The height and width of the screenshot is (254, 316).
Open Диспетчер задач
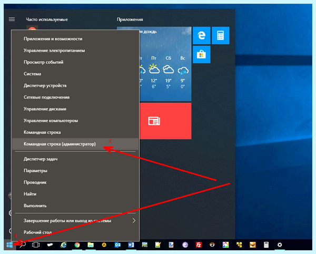tap(75, 159)
